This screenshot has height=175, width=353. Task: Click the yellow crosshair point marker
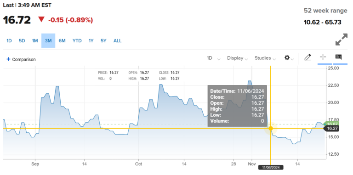tap(271, 129)
